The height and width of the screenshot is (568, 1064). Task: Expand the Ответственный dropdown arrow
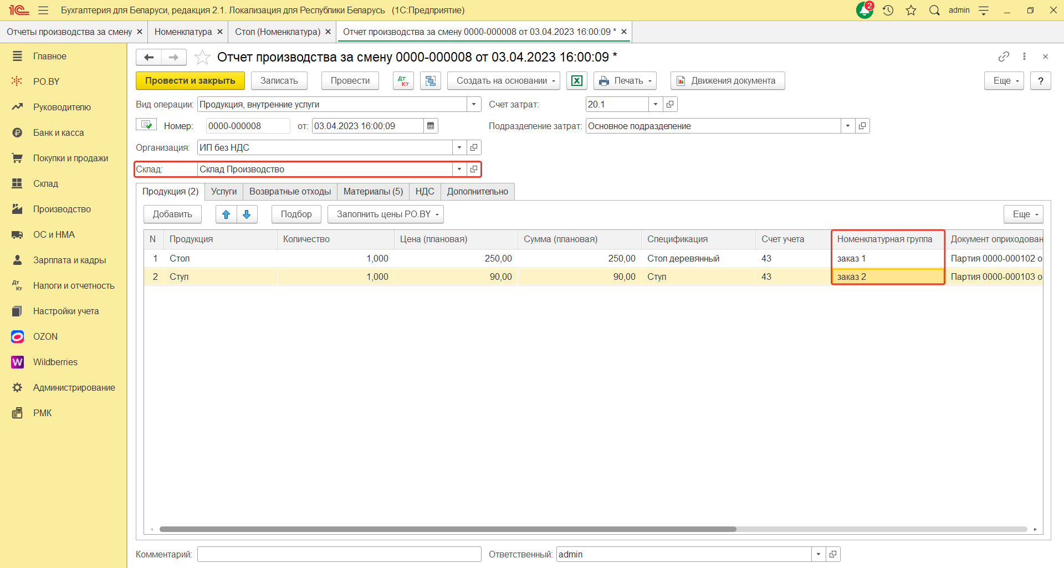click(819, 554)
